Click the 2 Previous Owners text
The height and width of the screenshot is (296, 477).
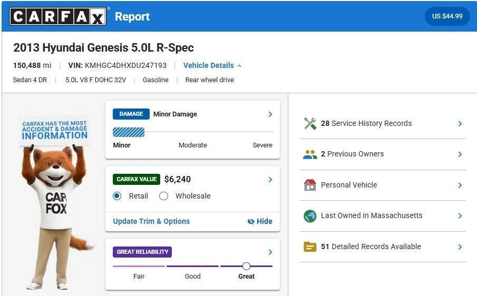[x=352, y=154]
